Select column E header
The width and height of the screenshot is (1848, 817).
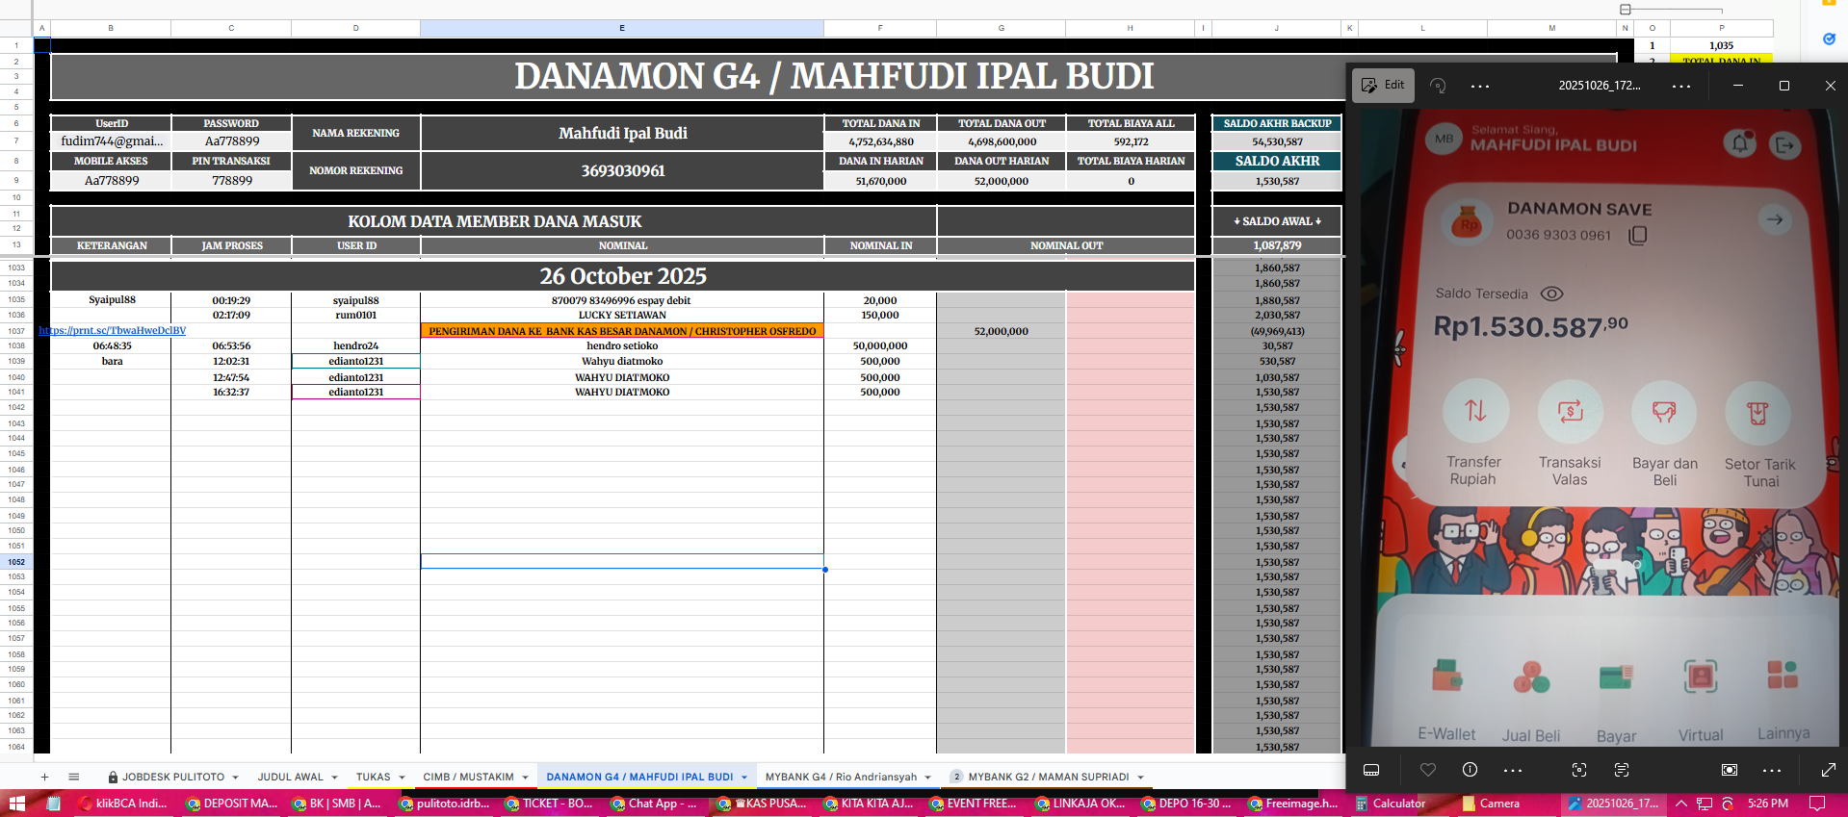(x=622, y=28)
